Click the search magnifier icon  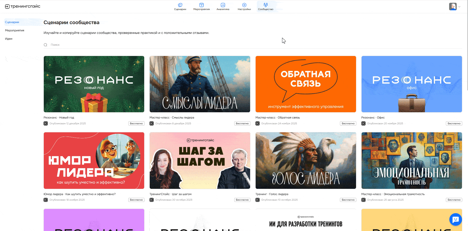(x=46, y=45)
